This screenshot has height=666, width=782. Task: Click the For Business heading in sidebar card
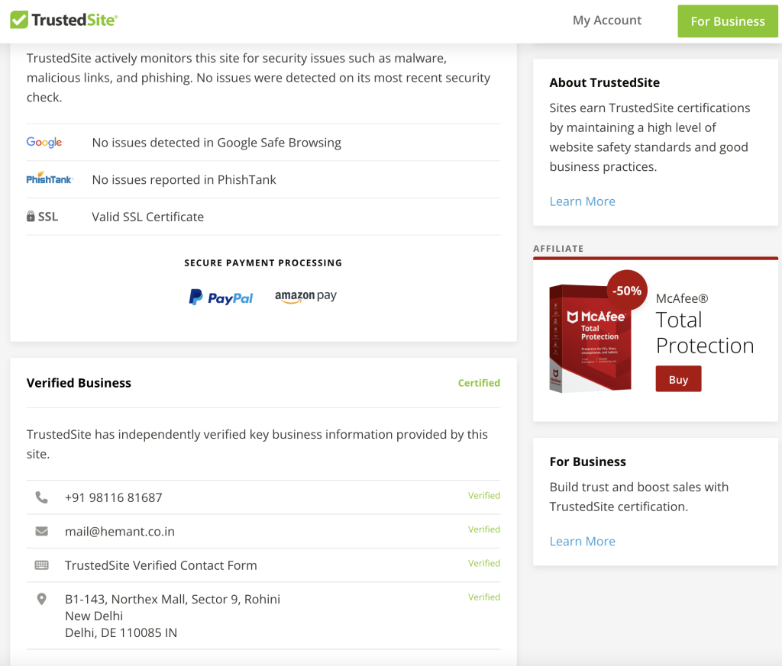(x=587, y=462)
